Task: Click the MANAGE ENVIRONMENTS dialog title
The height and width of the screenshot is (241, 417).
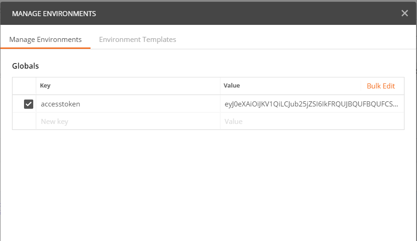Action: pos(54,13)
